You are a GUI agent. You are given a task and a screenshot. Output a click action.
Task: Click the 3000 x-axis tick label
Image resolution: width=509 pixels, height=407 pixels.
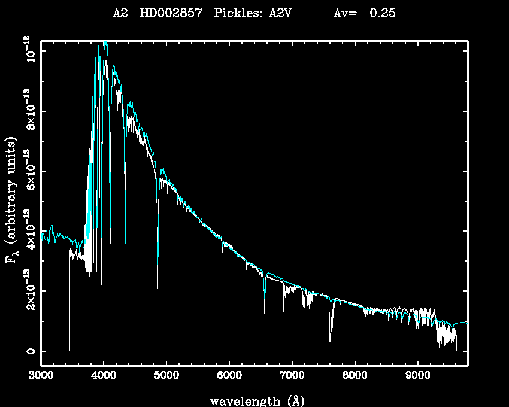(41, 376)
